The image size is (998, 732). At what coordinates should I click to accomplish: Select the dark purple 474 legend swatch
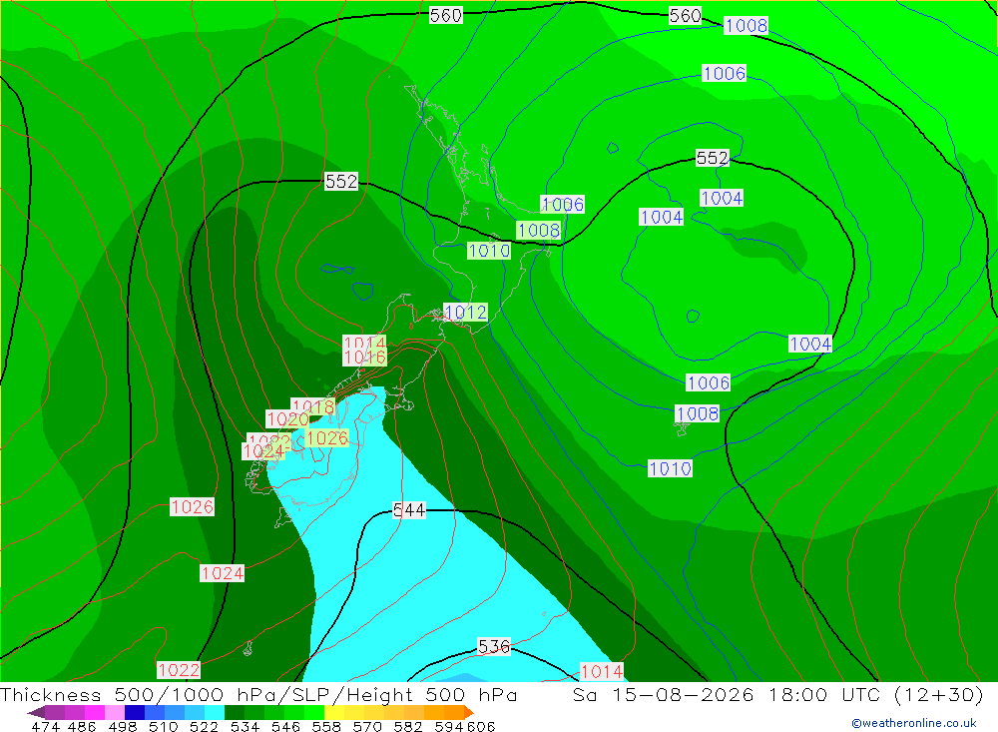54,712
